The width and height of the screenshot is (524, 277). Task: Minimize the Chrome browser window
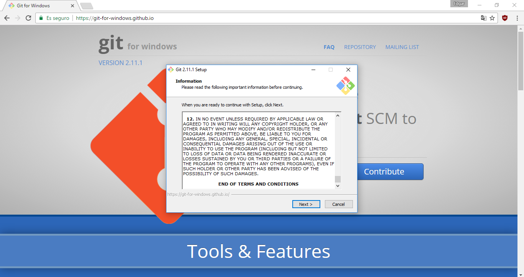[x=480, y=5]
